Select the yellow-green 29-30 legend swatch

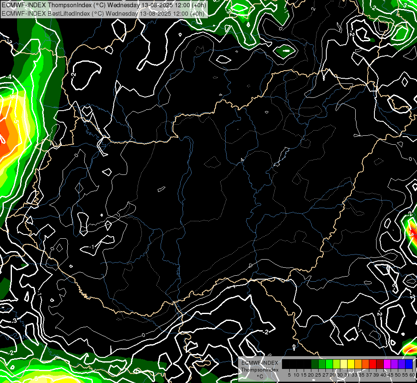pos(336,364)
